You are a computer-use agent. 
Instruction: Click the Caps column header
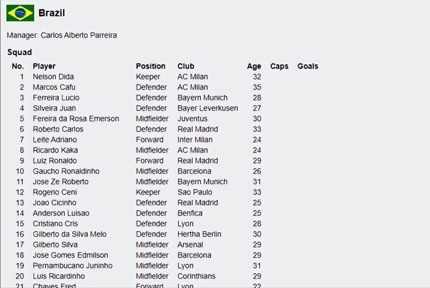pyautogui.click(x=279, y=66)
